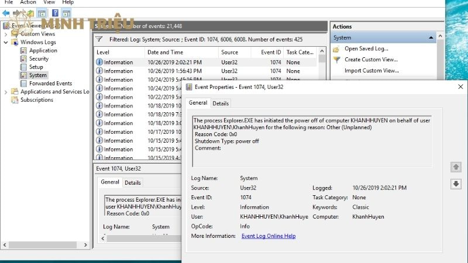Select the Security log in tree
This screenshot has width=468, height=263.
coord(39,58)
